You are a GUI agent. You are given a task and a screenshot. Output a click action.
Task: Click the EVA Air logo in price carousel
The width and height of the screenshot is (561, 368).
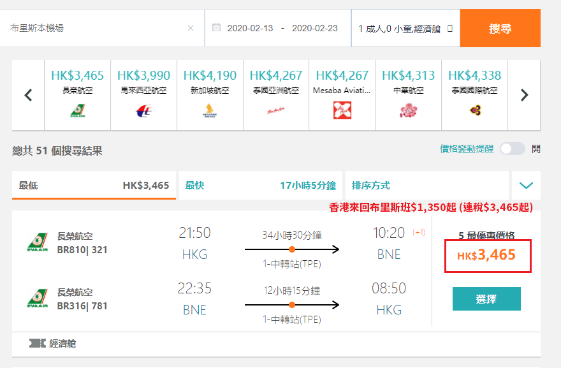78,110
